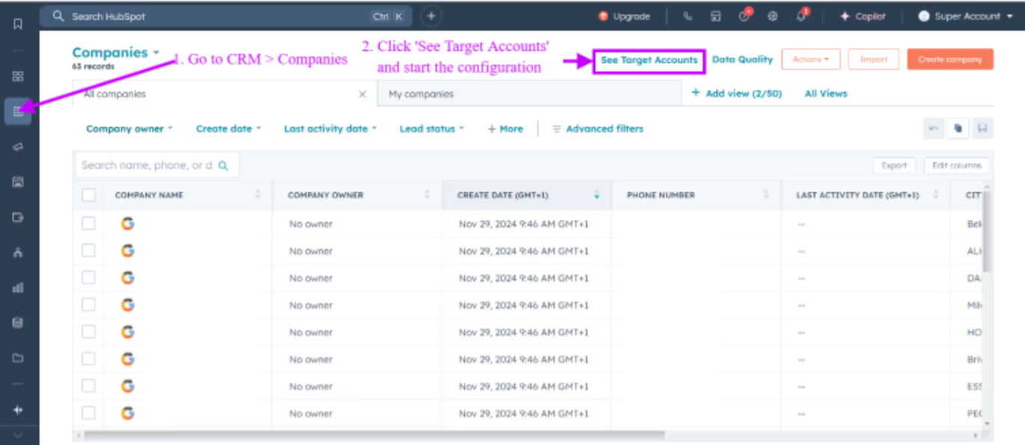This screenshot has height=445, width=1025.
Task: Click the Export button
Action: 894,166
